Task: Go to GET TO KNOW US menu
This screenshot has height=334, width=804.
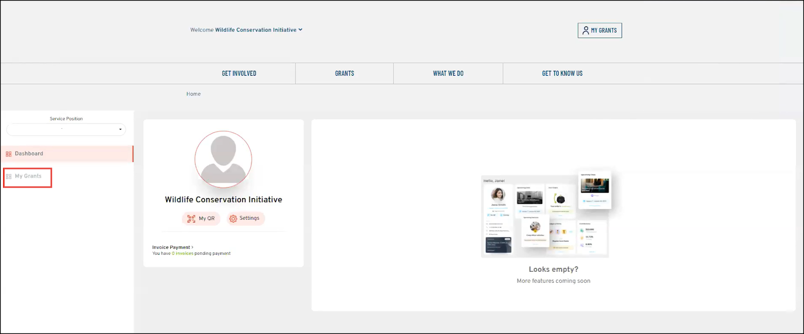Action: pos(562,74)
